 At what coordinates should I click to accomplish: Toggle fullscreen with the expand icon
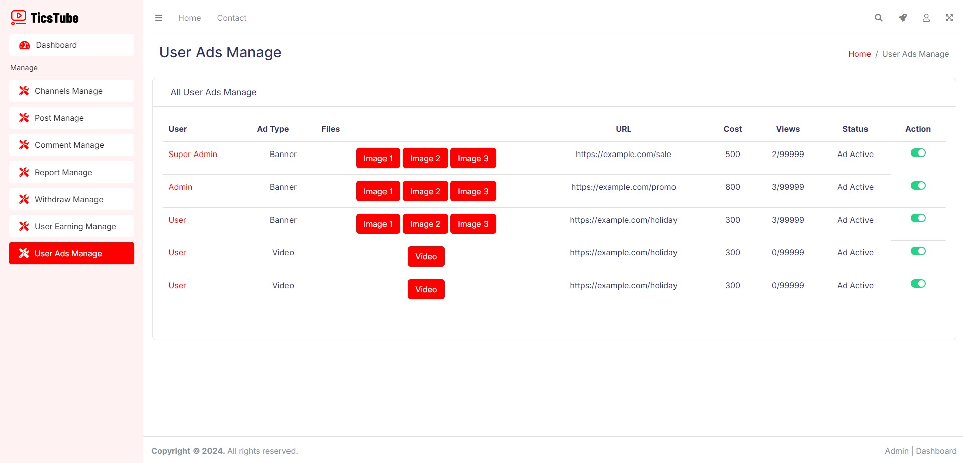coord(949,18)
